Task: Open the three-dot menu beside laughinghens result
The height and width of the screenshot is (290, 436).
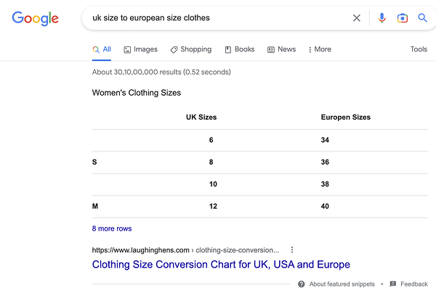Action: pos(292,249)
